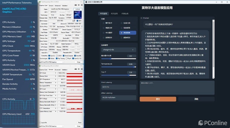
Task: Click the screenshot camera icon in the GPU-Z Graphics Card window
Action: point(76,5)
